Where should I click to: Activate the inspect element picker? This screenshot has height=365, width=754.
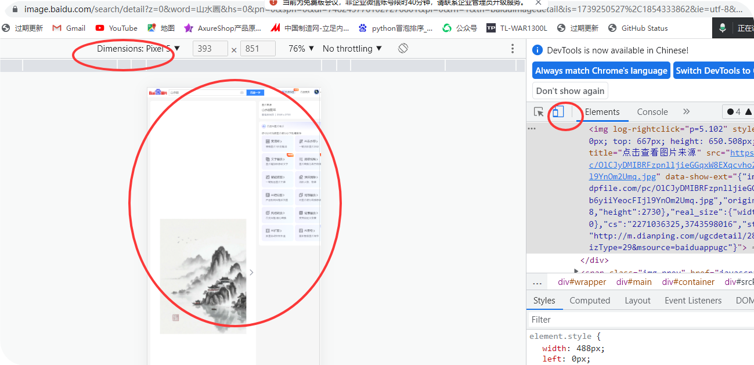pyautogui.click(x=539, y=112)
